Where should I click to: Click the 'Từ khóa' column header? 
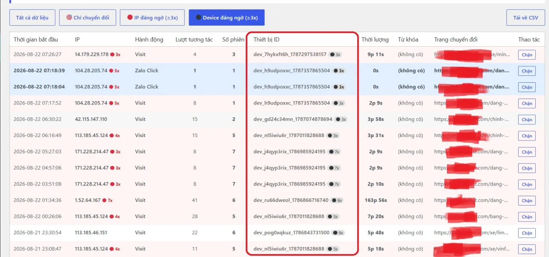click(408, 39)
